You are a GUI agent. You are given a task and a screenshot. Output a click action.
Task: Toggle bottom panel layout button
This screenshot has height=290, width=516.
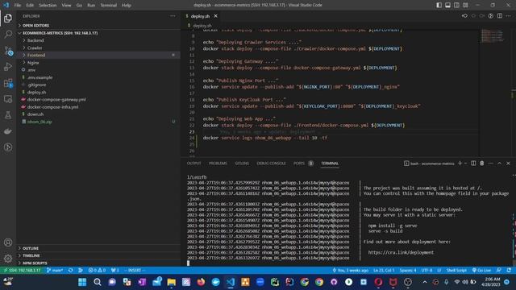(448, 6)
